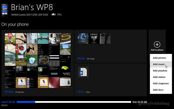The height and width of the screenshot is (109, 174).
Task: Pick Add playlists option
Action: (x=161, y=71)
